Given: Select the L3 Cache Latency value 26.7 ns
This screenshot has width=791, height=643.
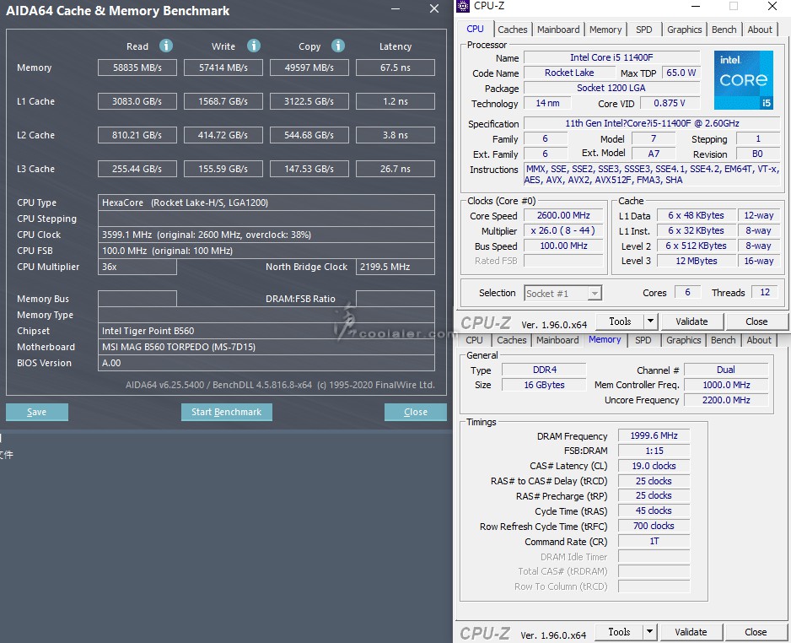Looking at the screenshot, I should click(x=395, y=169).
